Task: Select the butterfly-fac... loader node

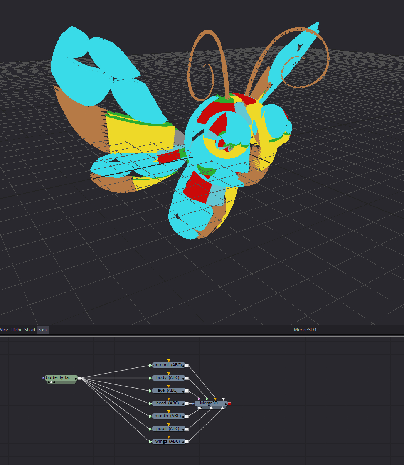Action: [x=61, y=378]
